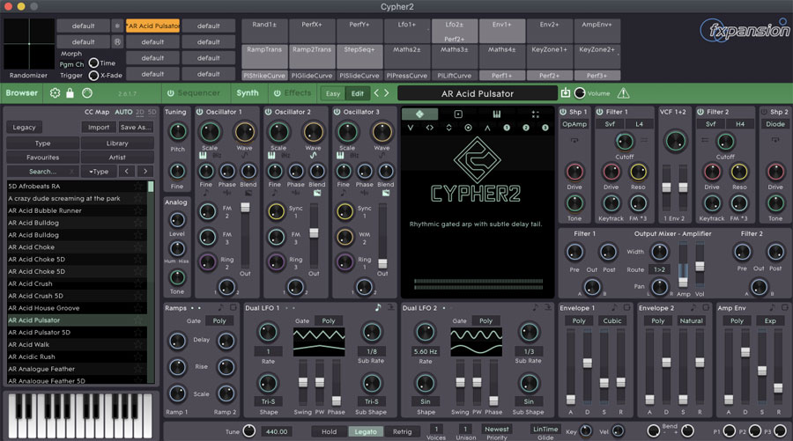This screenshot has width=793, height=441.
Task: Select the keyboard view icon in the visualizer
Action: pyautogui.click(x=497, y=114)
